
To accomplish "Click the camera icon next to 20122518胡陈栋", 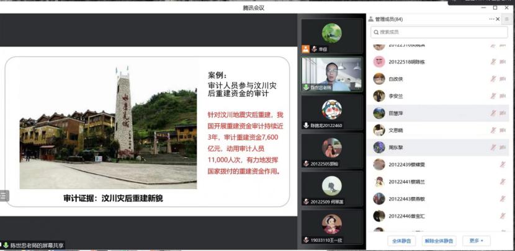I will click(503, 62).
